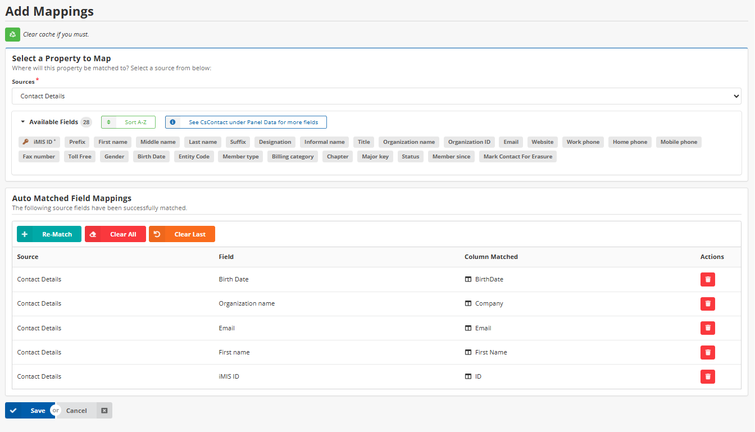Select the Mark Contact For Erasure tag
This screenshot has height=432, width=755.
point(517,157)
